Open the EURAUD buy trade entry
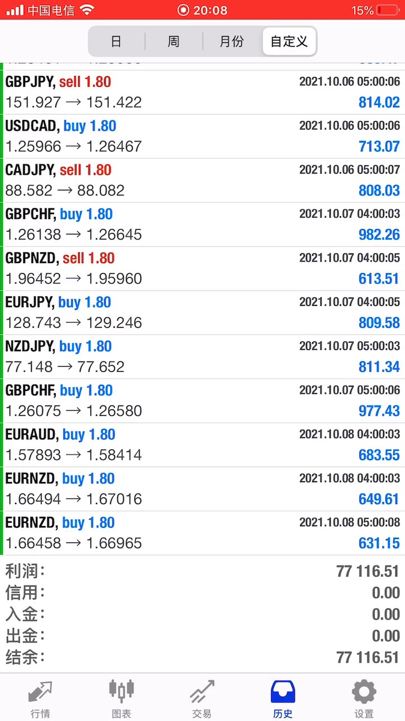 [202, 445]
